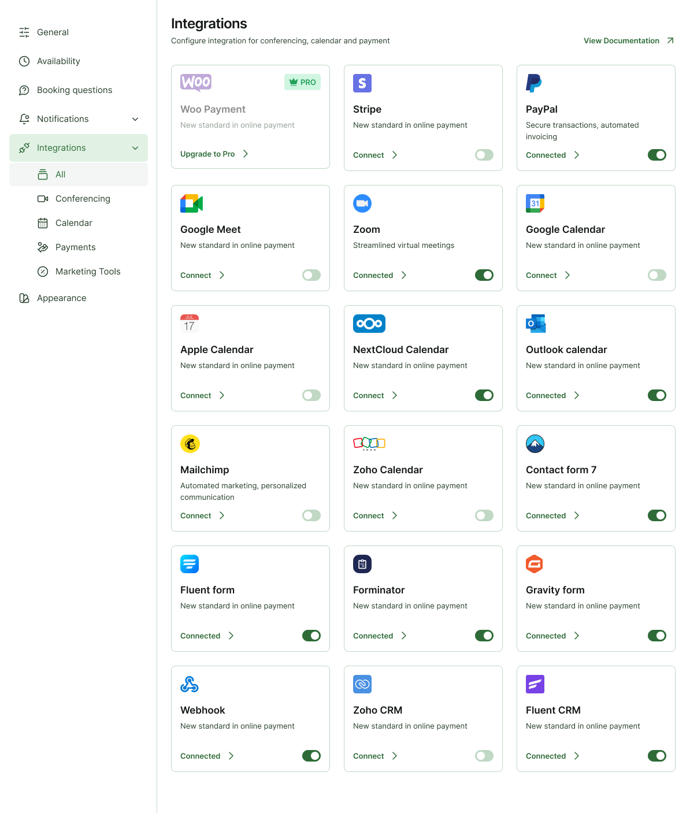
Task: Click the Apple Calendar logo icon
Action: point(190,324)
